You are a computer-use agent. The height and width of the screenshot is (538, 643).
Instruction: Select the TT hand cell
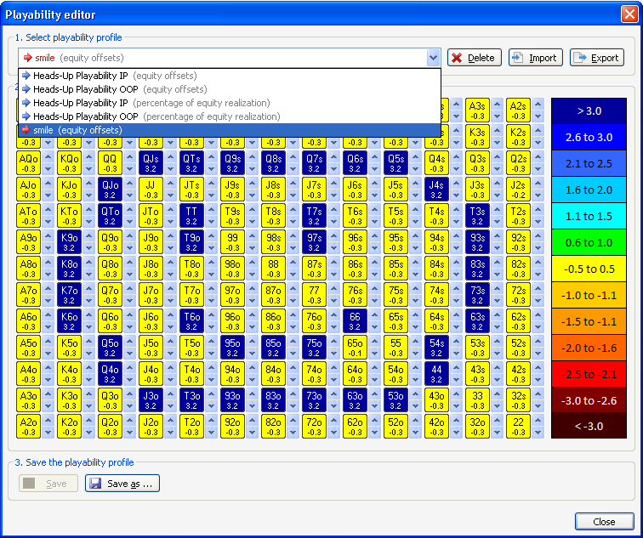click(191, 216)
